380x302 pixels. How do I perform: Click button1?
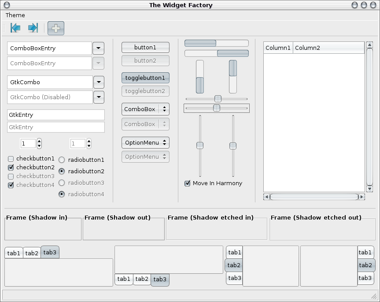145,47
